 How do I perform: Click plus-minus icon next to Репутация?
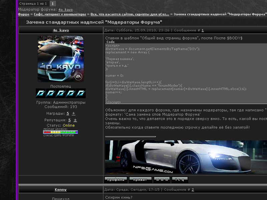click(x=75, y=120)
